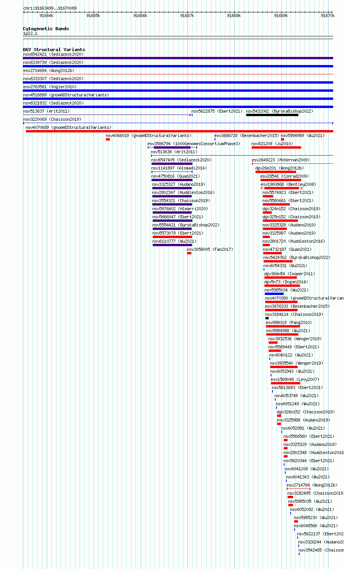
Task: Open nsv6333307 (Sedlazeck2020) entry
Action: pos(53,79)
